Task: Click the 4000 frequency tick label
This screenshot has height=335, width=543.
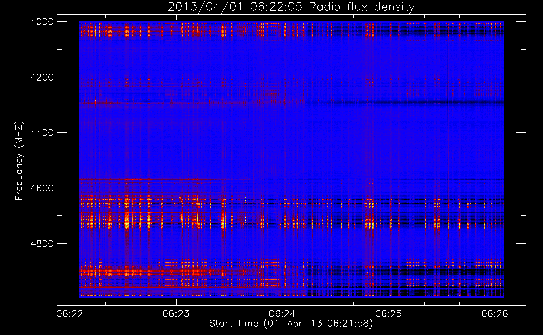Action: [x=42, y=22]
